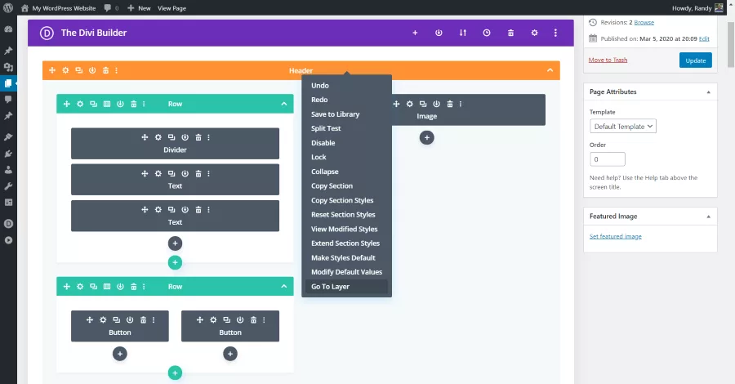
Task: Select Go To Layer menu item
Action: tap(346, 287)
